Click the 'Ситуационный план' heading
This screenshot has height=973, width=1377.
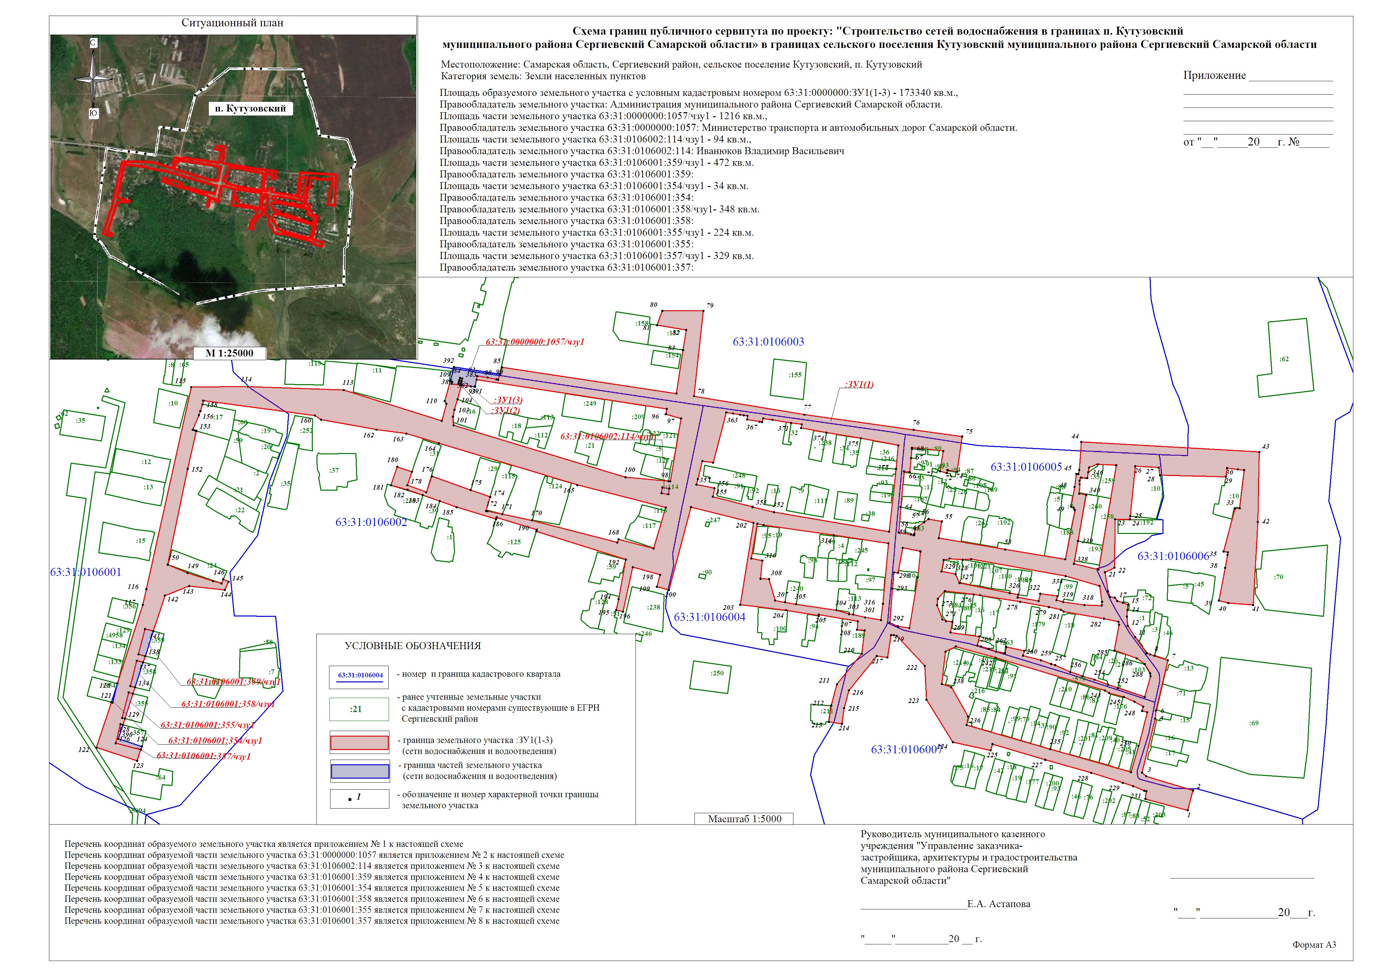[232, 23]
